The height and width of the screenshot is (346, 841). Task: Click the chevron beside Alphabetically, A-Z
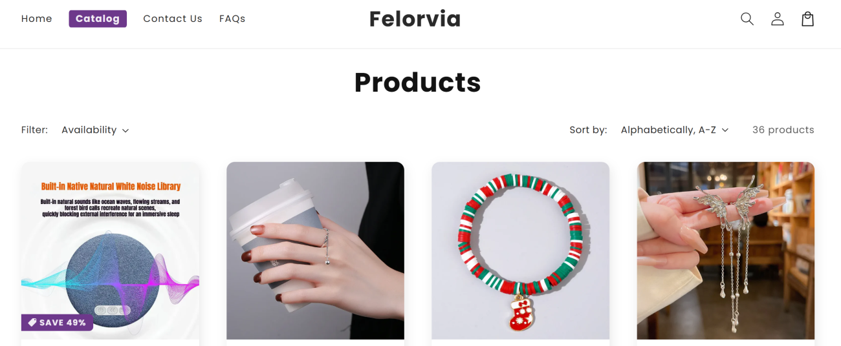tap(725, 130)
